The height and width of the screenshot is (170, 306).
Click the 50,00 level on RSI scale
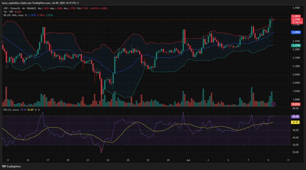pos(296,130)
